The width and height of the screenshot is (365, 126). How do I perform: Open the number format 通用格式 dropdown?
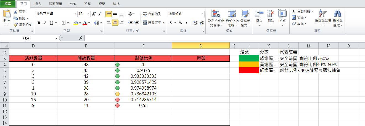(x=202, y=14)
